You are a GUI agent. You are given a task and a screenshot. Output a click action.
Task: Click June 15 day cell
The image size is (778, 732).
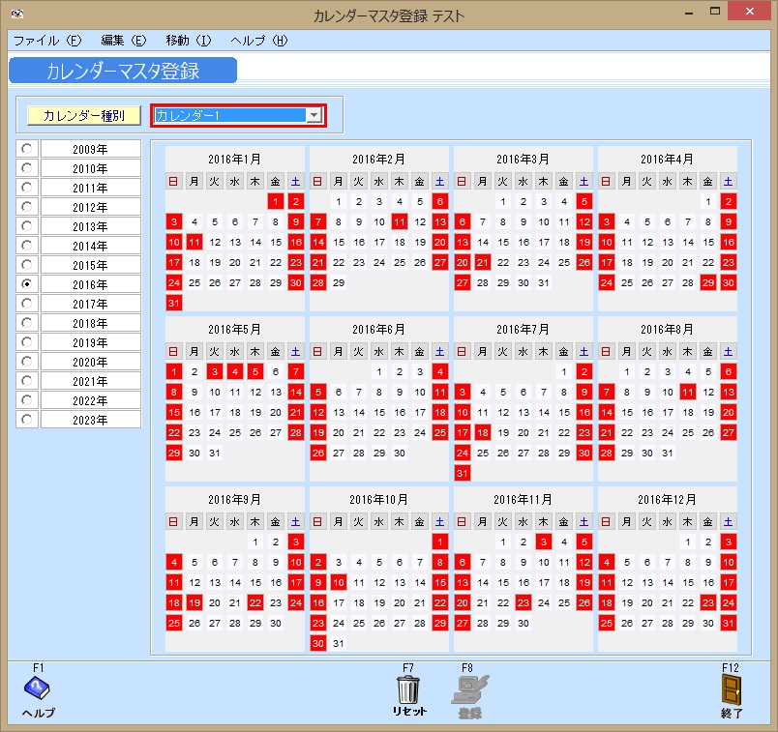[379, 412]
